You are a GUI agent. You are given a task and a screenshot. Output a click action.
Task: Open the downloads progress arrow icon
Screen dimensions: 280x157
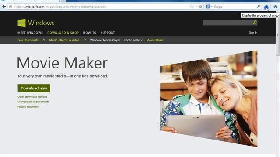(x=266, y=7)
